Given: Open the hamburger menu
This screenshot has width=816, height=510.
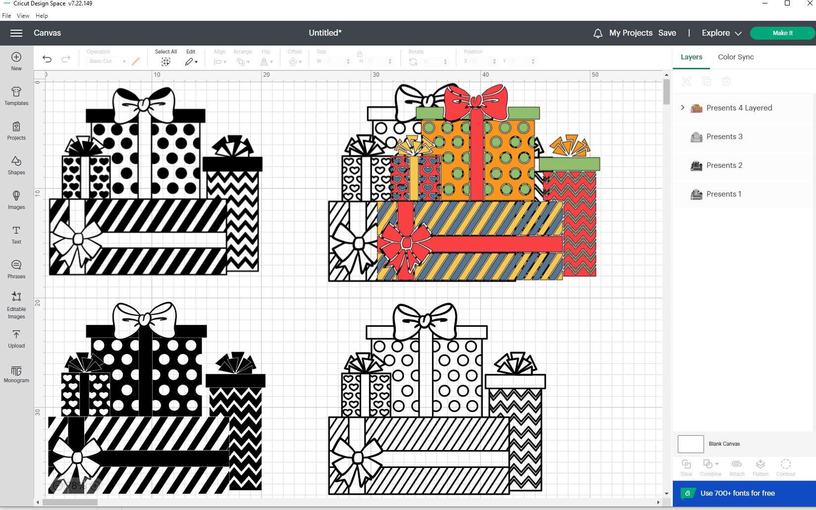Looking at the screenshot, I should [x=16, y=33].
